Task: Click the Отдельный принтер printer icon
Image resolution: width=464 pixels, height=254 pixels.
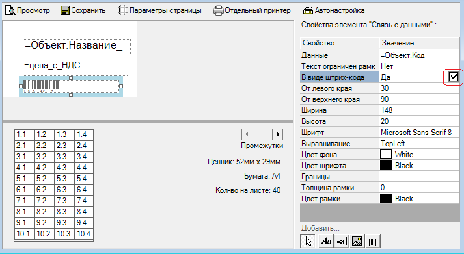Action: 218,10
